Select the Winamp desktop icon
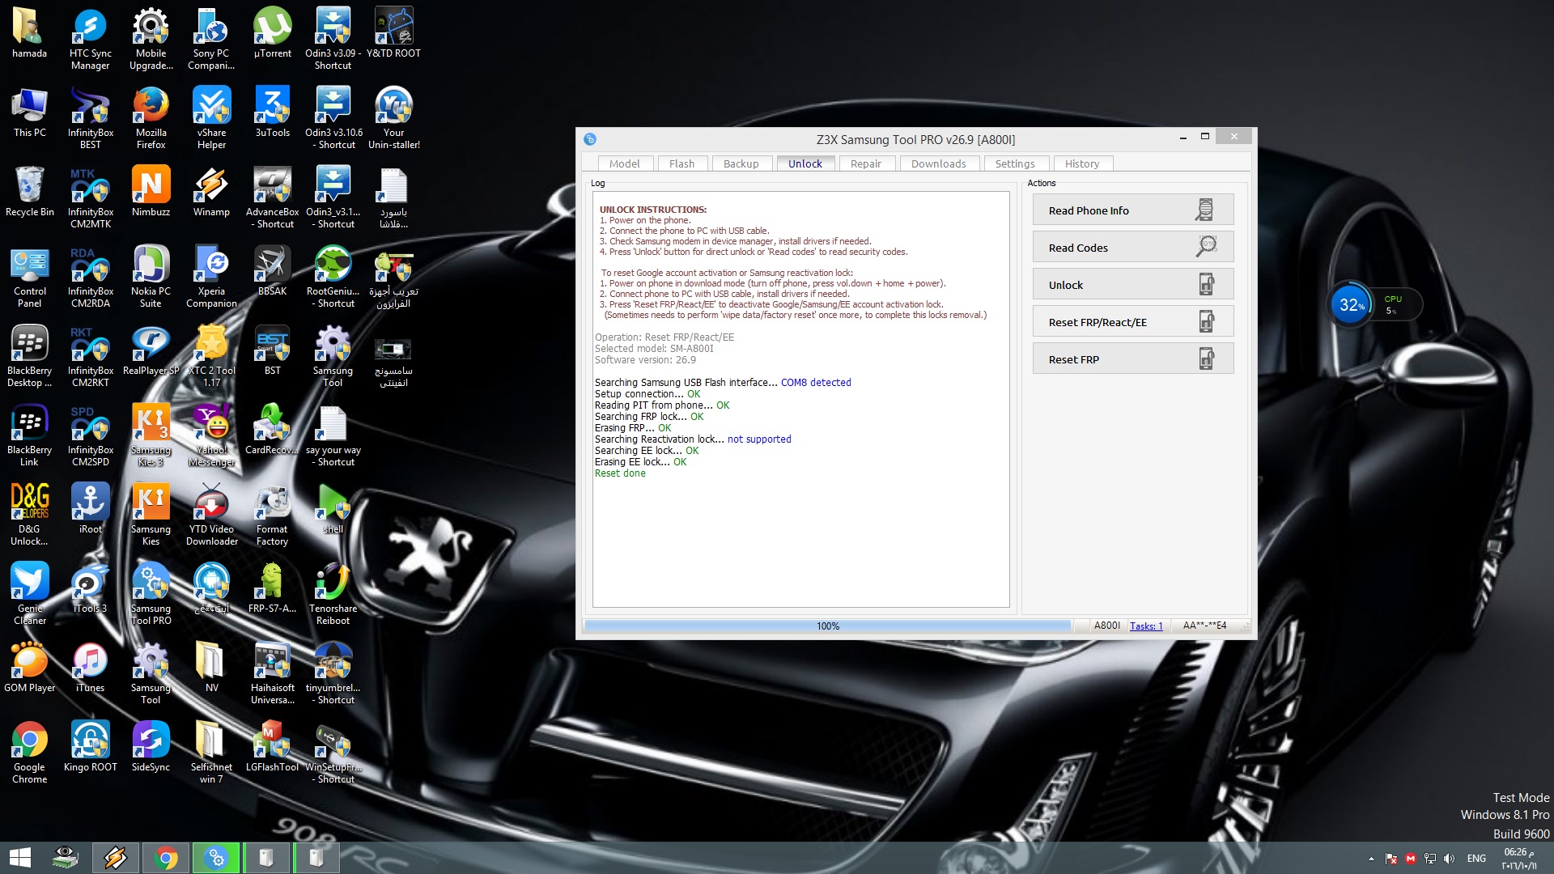1554x874 pixels. (211, 193)
